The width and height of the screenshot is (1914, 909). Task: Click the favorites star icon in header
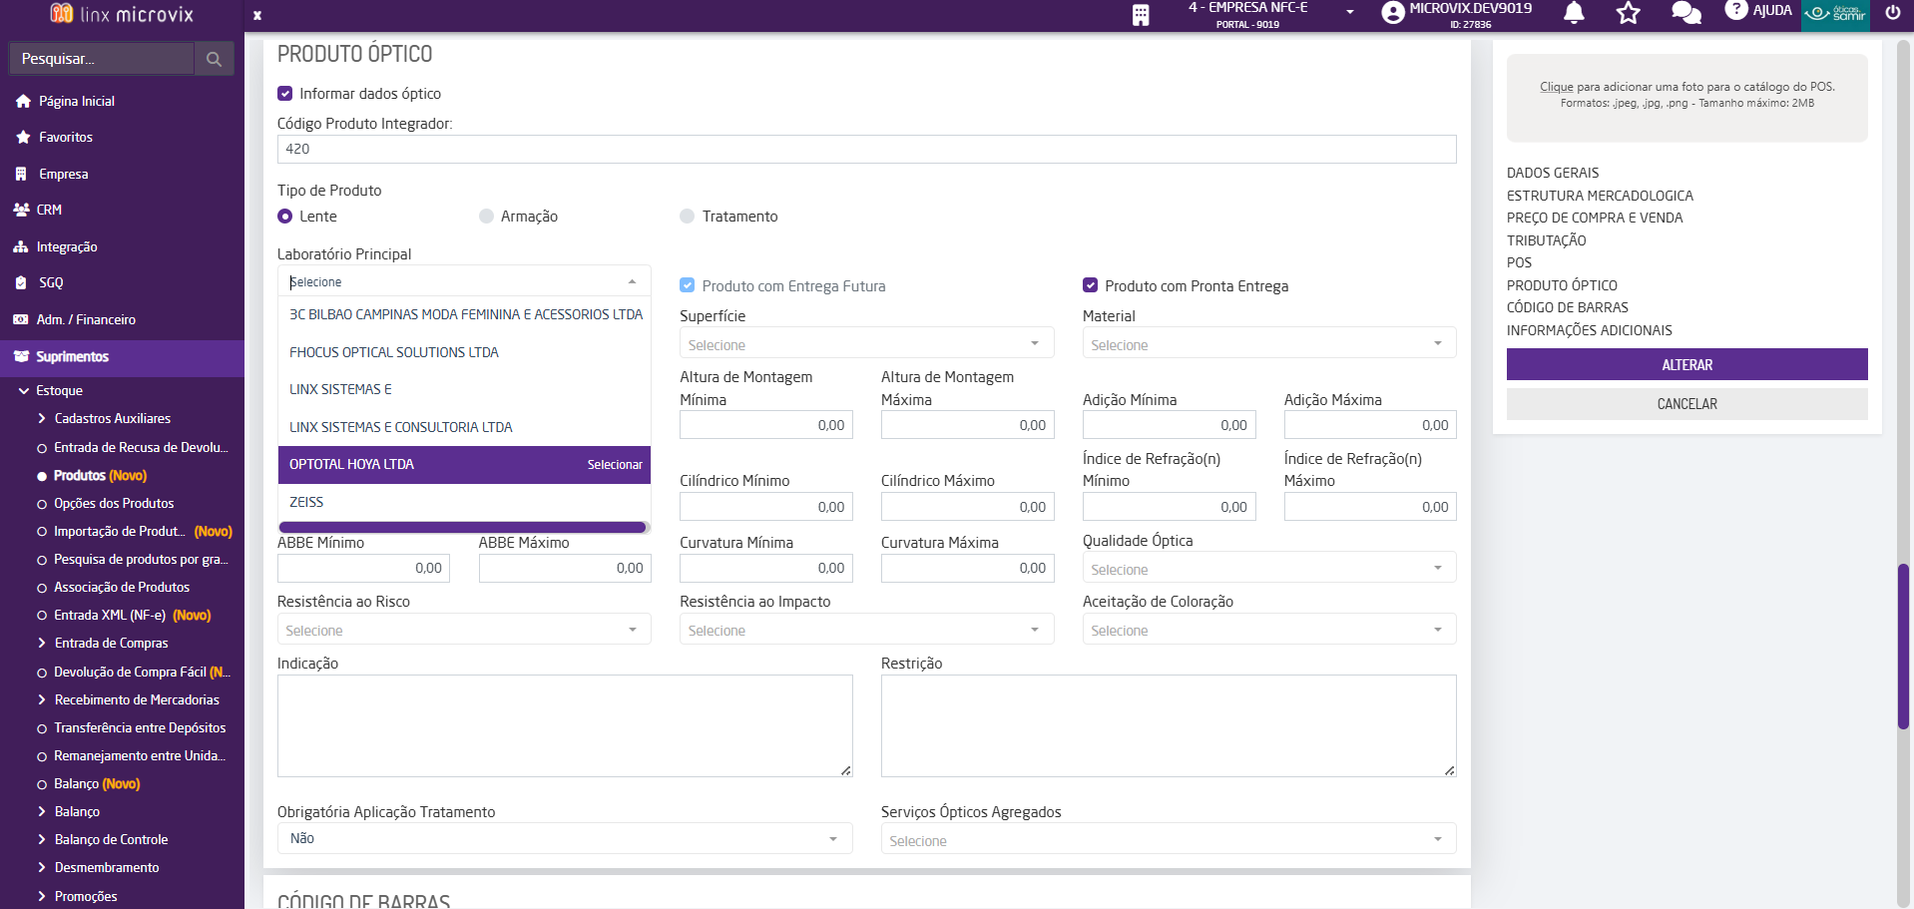pyautogui.click(x=1629, y=13)
